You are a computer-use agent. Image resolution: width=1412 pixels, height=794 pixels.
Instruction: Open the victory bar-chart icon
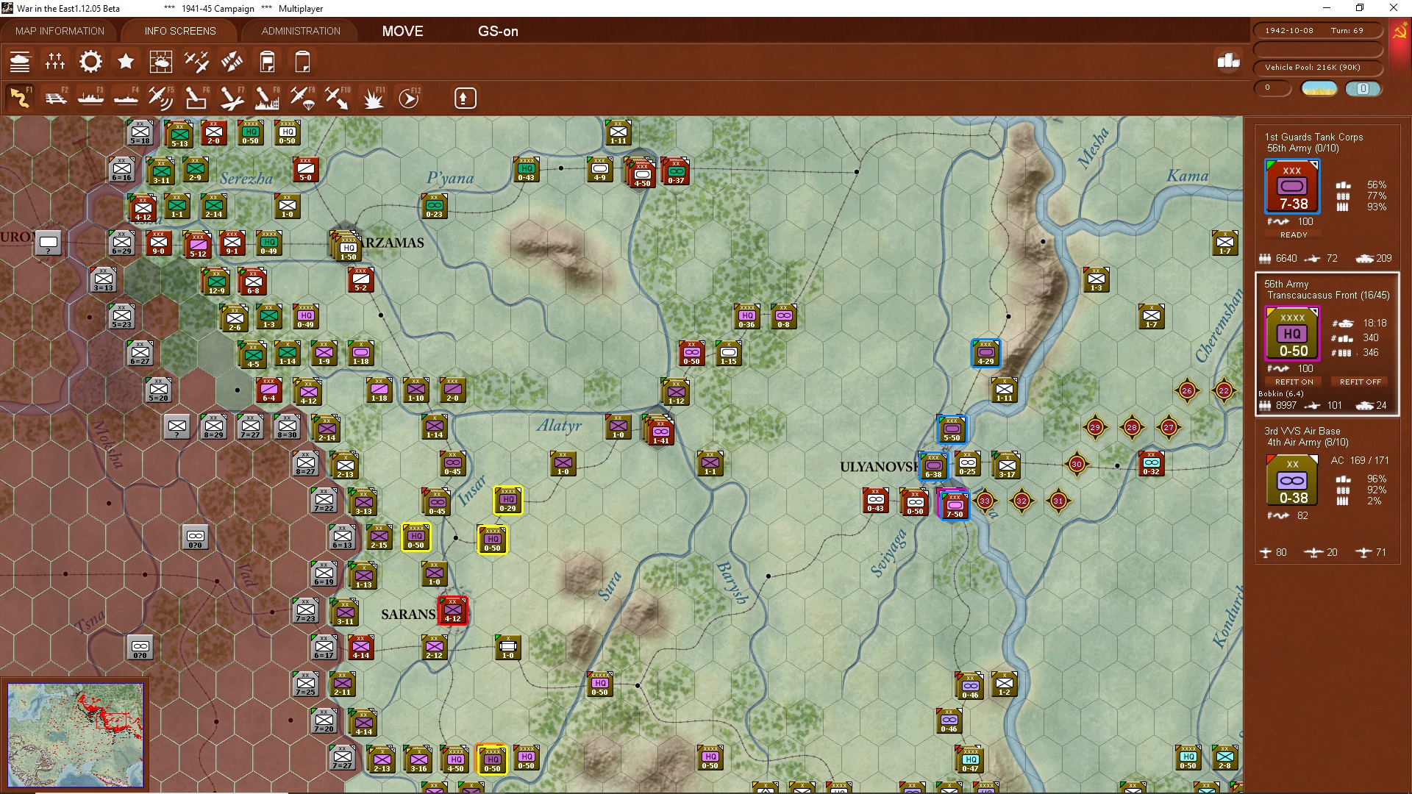(x=1228, y=61)
